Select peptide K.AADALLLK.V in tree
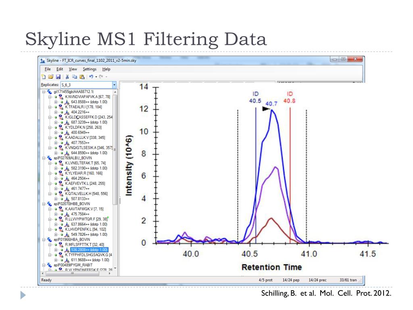 point(85,138)
